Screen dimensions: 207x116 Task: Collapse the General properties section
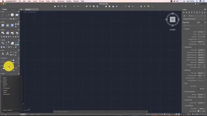tap(184, 29)
